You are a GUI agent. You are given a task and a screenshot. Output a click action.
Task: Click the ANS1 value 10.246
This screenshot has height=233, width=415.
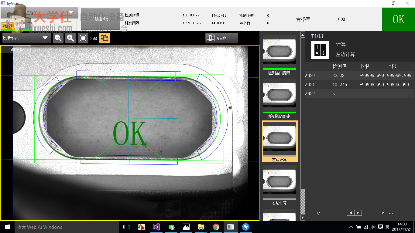click(x=339, y=85)
